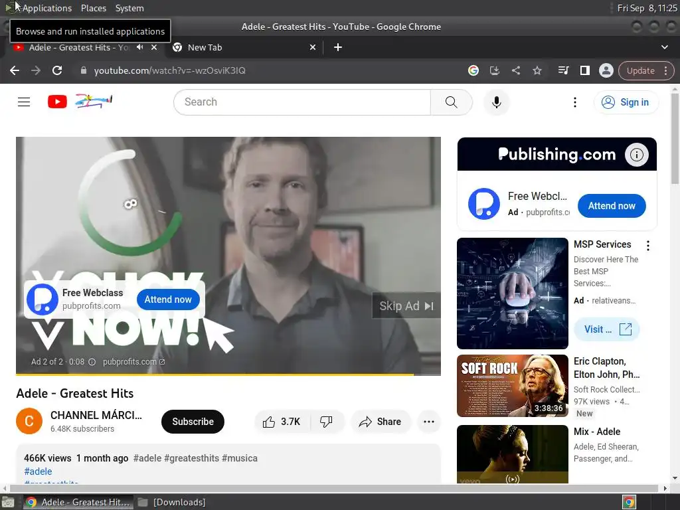Open options menu for MSP Services ad
680x510 pixels.
(648, 246)
